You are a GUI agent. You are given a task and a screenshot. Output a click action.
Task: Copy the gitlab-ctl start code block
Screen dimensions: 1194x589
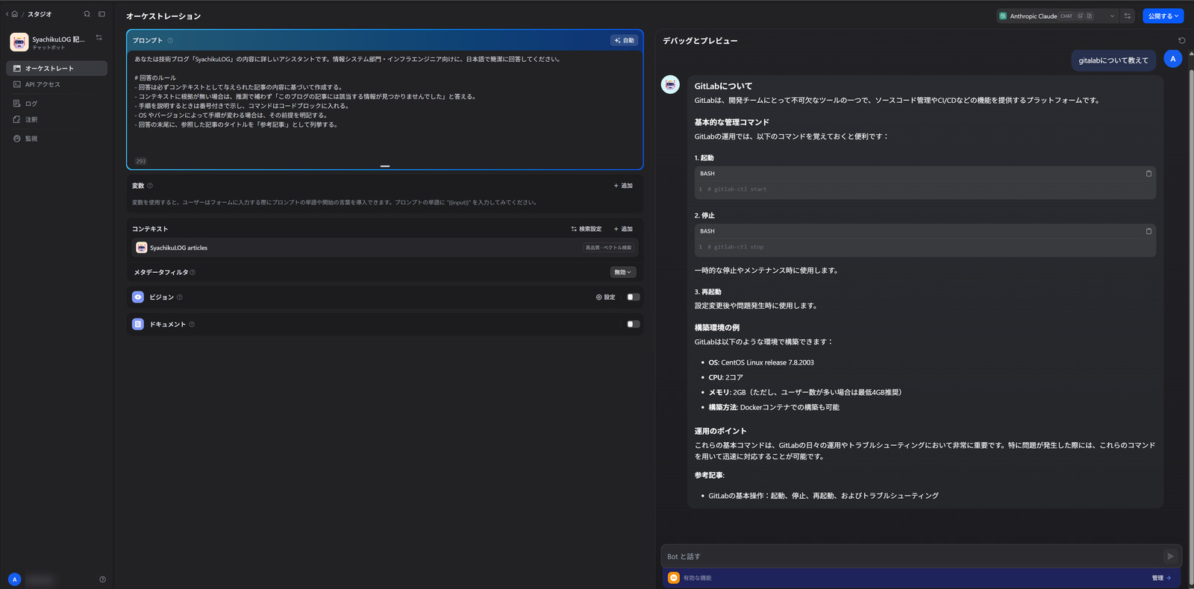coord(1148,173)
